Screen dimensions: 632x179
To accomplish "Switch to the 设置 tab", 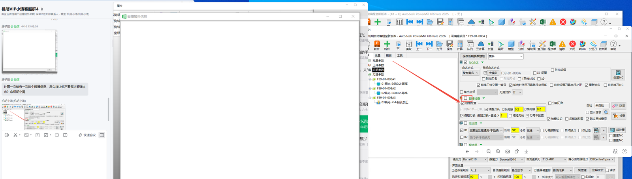I will (x=378, y=56).
